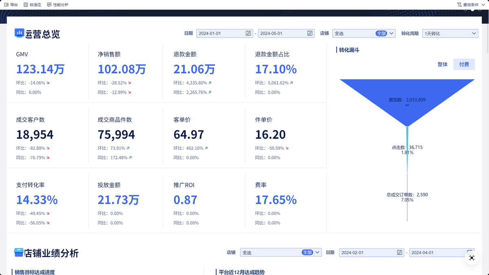Open calendar icon for end date 2024-05-01
This screenshot has width=489, height=275.
310,33
